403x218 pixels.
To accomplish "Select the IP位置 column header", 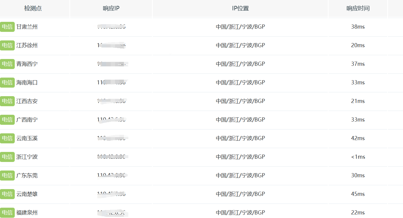I will [240, 8].
